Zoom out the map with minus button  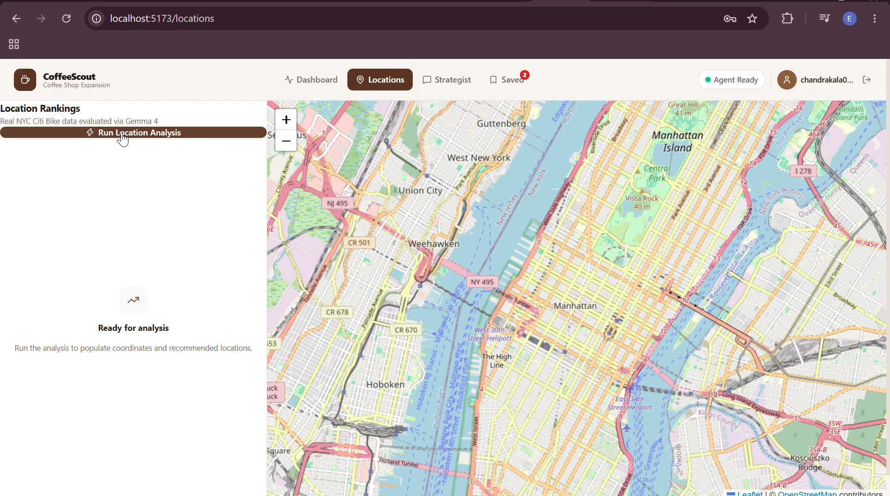point(286,141)
